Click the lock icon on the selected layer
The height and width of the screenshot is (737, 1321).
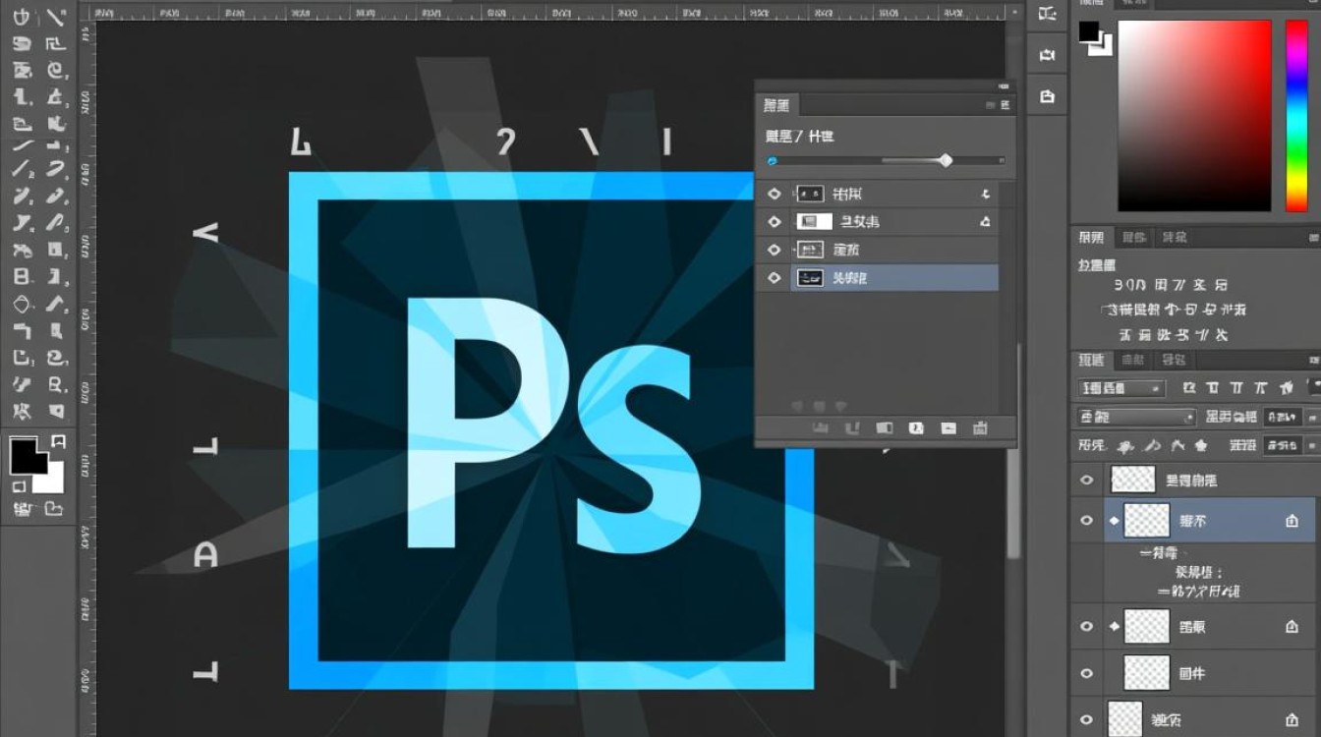click(x=1292, y=522)
